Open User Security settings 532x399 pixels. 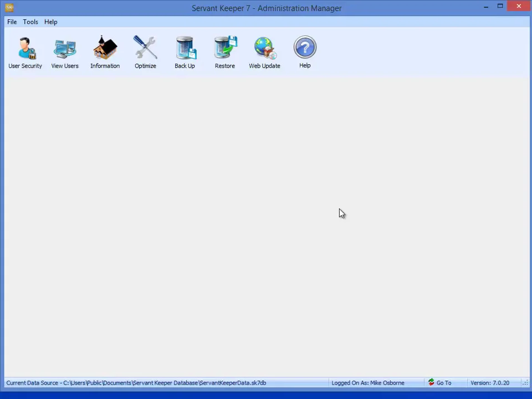[x=25, y=52]
